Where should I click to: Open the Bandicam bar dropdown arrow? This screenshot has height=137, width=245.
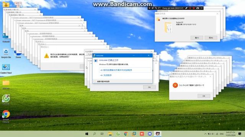pyautogui.click(x=149, y=8)
